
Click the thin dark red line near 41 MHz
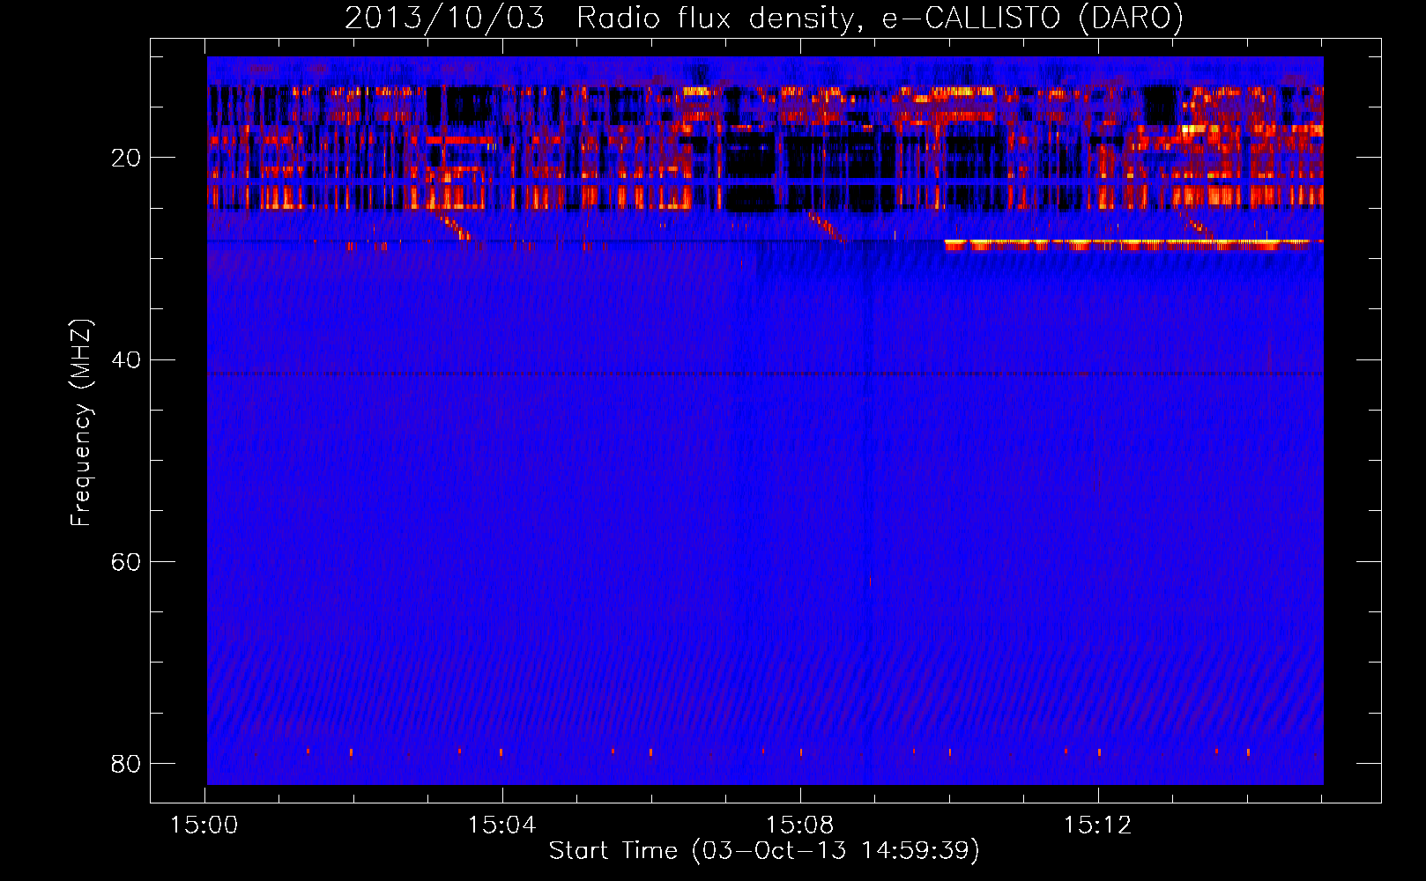(765, 374)
